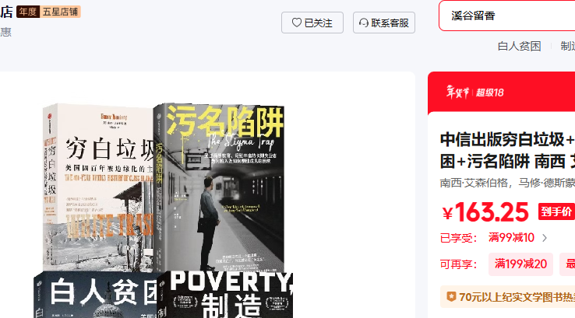
Task: Click the POVERTY 制造 book cover image
Action: [225, 295]
